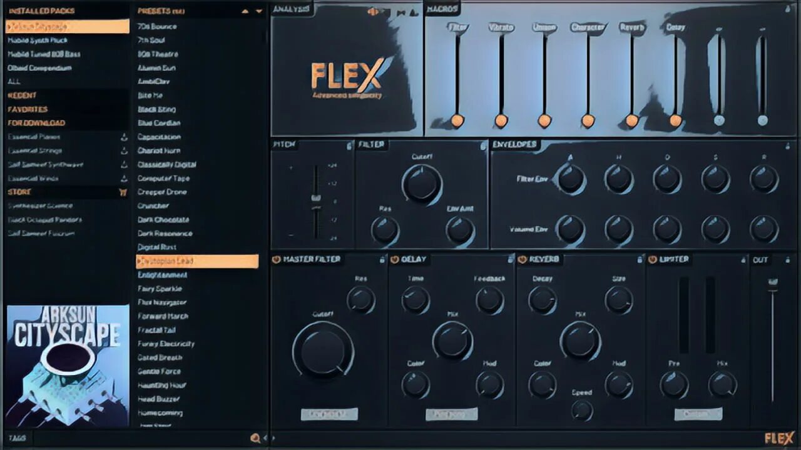Click the Reverb macro slider handle
Image resolution: width=801 pixels, height=450 pixels.
pyautogui.click(x=632, y=121)
